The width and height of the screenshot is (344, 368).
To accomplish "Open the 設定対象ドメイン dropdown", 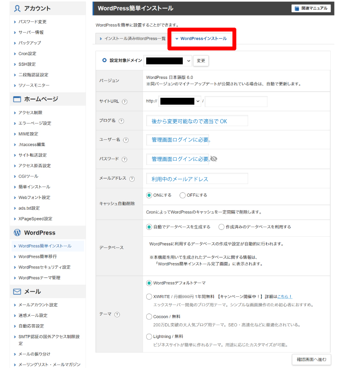I will point(168,61).
